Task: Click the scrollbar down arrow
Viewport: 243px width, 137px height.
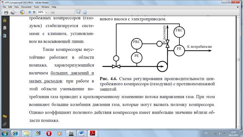Action: [238, 127]
